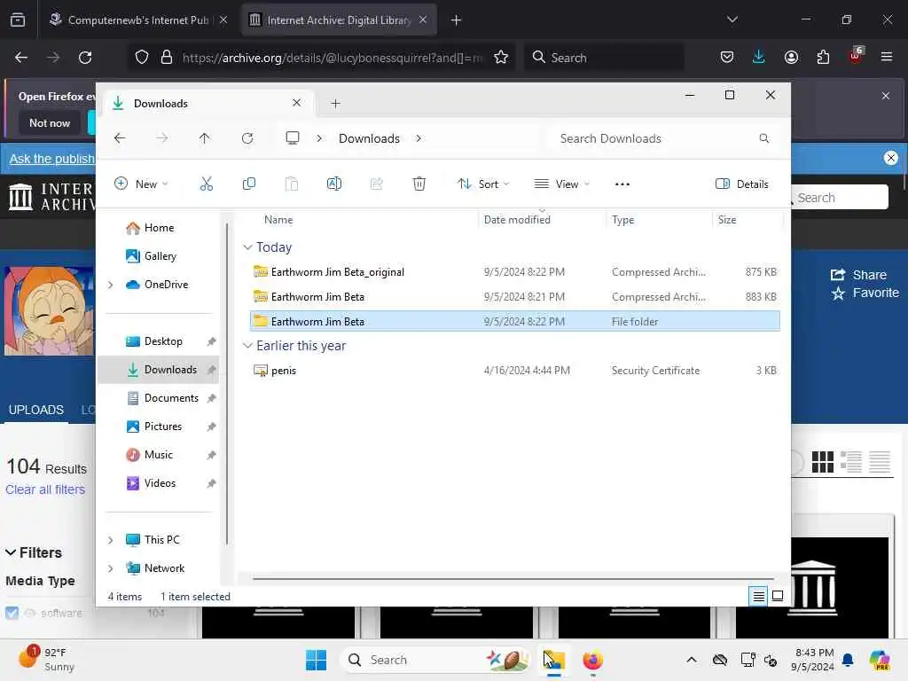Open Firefox list all tabs chevron
The height and width of the screenshot is (681, 908).
(x=732, y=20)
